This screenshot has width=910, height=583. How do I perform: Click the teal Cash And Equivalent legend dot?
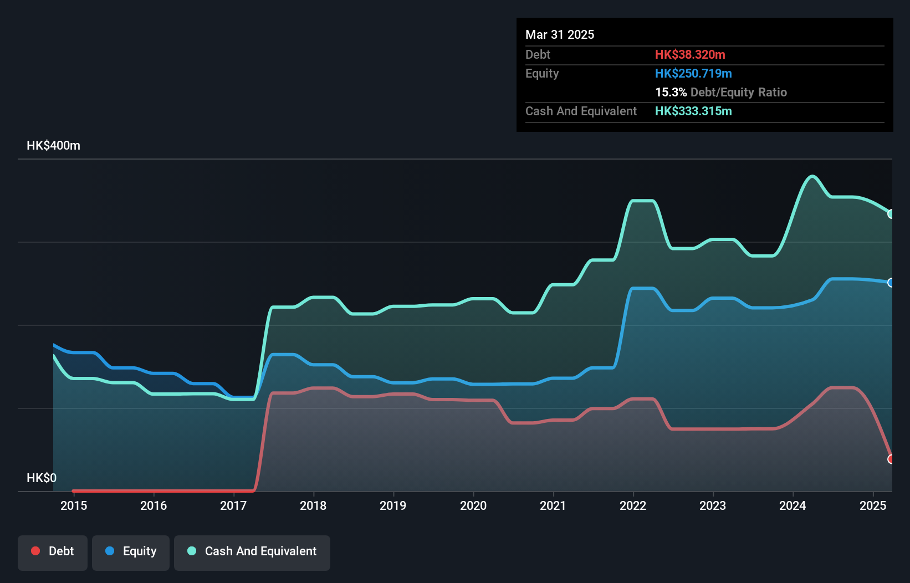[192, 551]
